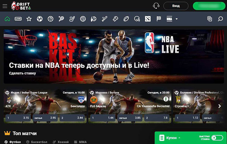Click Сегодня, в 20:00 match time
The height and width of the screenshot is (144, 227).
pyautogui.click(x=158, y=93)
